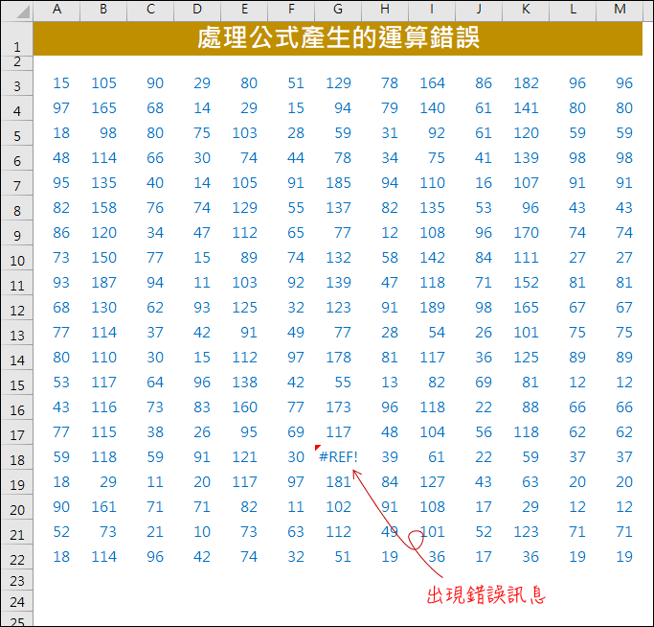Image resolution: width=654 pixels, height=627 pixels.
Task: Select row 3 header
Action: pos(16,83)
